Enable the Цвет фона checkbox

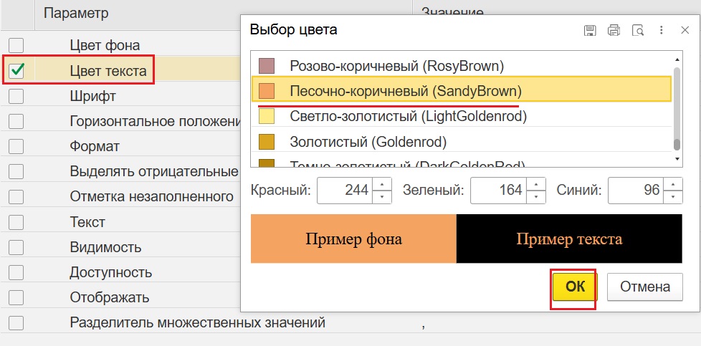pyautogui.click(x=16, y=45)
